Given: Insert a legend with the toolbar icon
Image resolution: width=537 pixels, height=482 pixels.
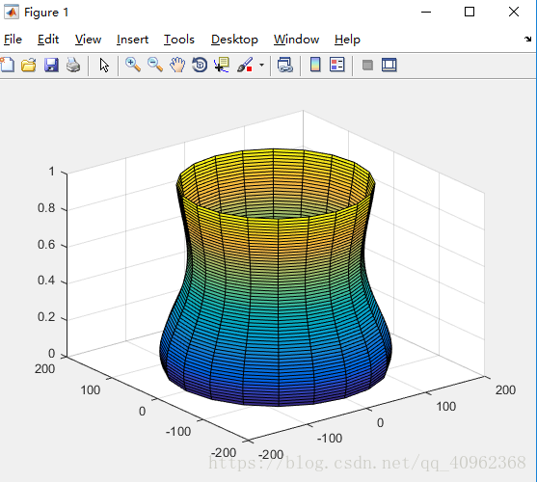Looking at the screenshot, I should [337, 65].
